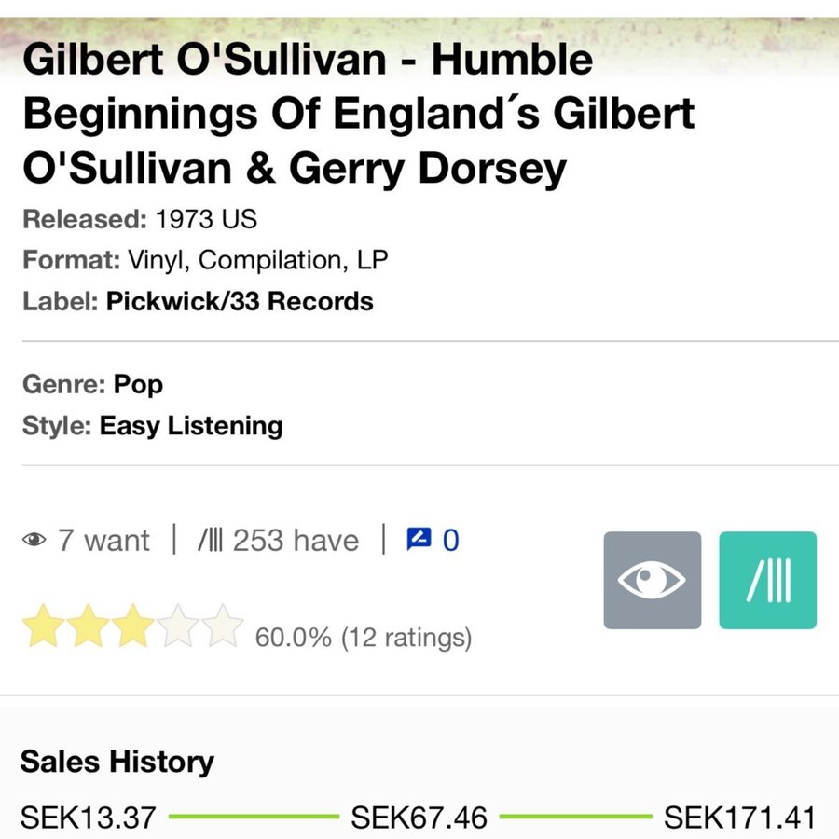Open the Pickwick/33 Records label link
This screenshot has height=839, width=839.
(240, 302)
